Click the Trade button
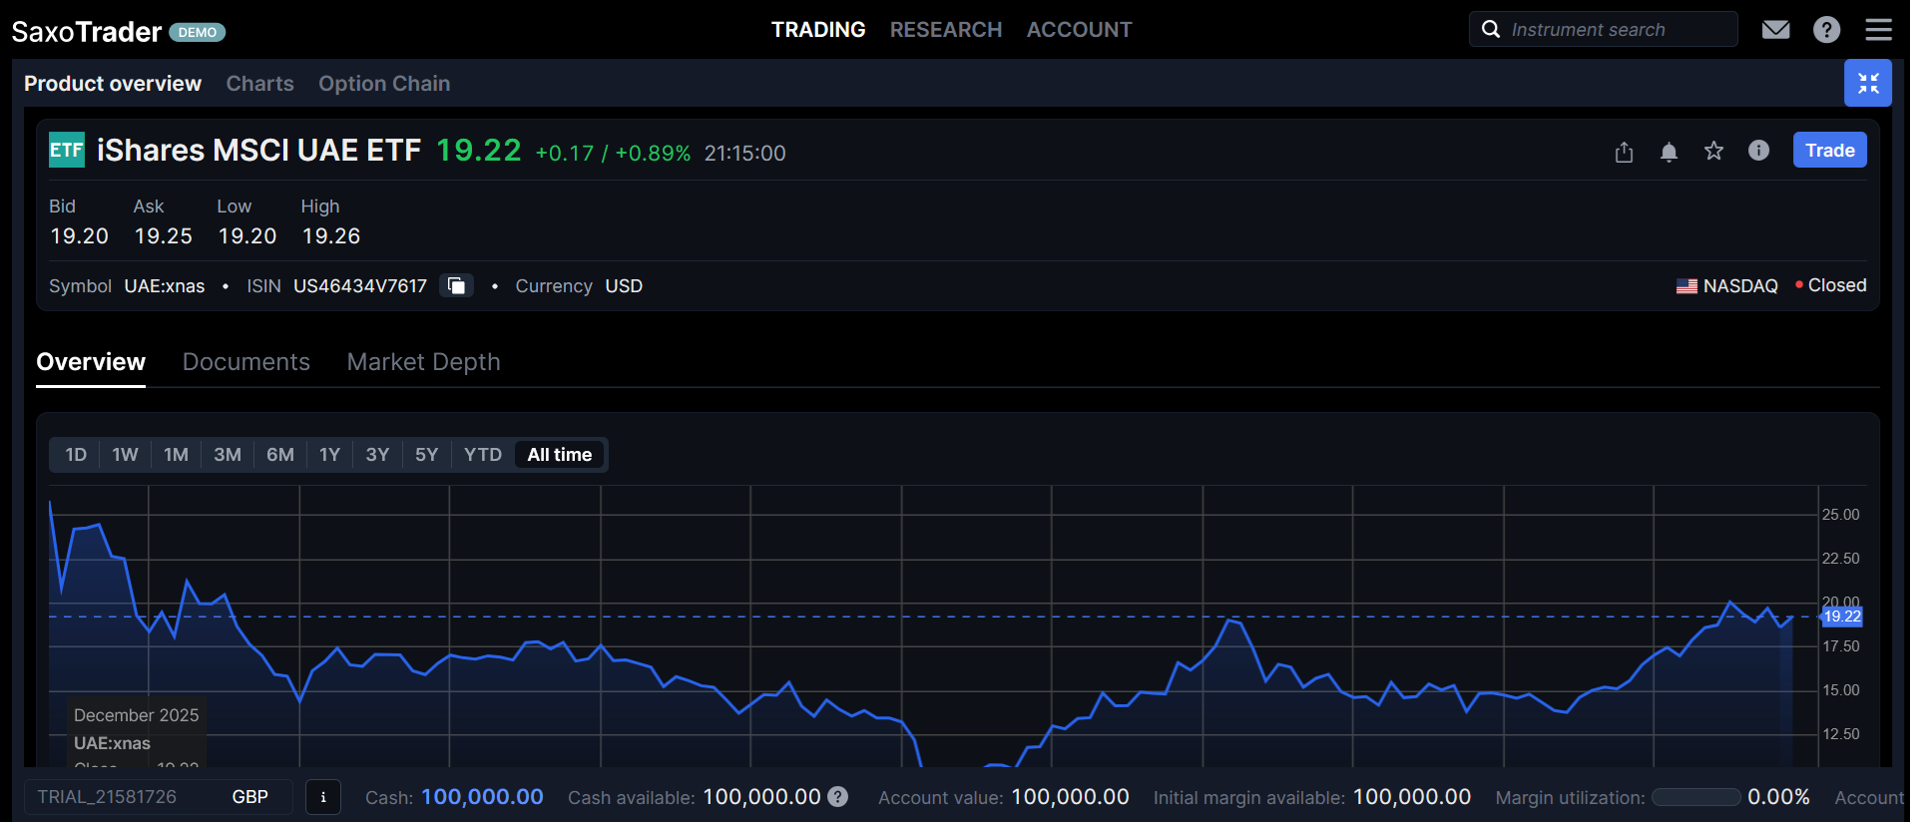1910x822 pixels. point(1829,150)
